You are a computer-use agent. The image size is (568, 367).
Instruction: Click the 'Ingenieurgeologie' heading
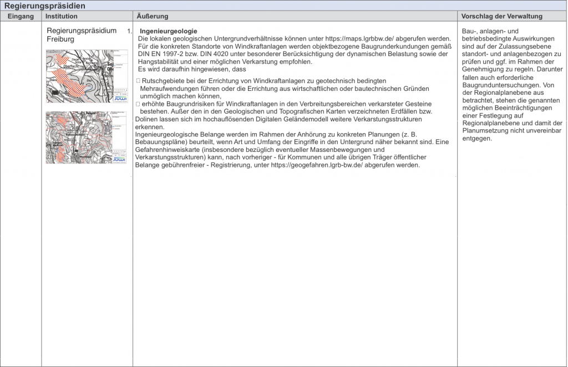(169, 30)
